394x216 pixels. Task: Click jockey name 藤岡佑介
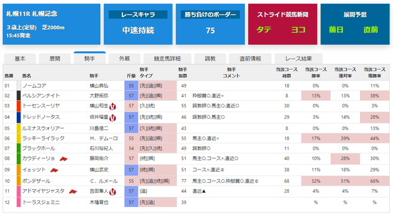(x=99, y=159)
